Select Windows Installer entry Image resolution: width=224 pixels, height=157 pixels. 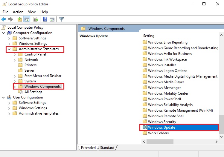(162, 65)
